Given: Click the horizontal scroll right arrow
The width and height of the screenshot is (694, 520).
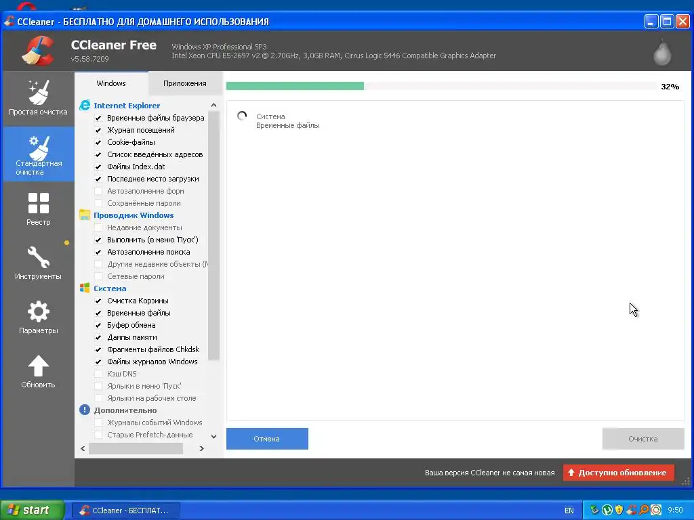Looking at the screenshot, I should point(202,448).
